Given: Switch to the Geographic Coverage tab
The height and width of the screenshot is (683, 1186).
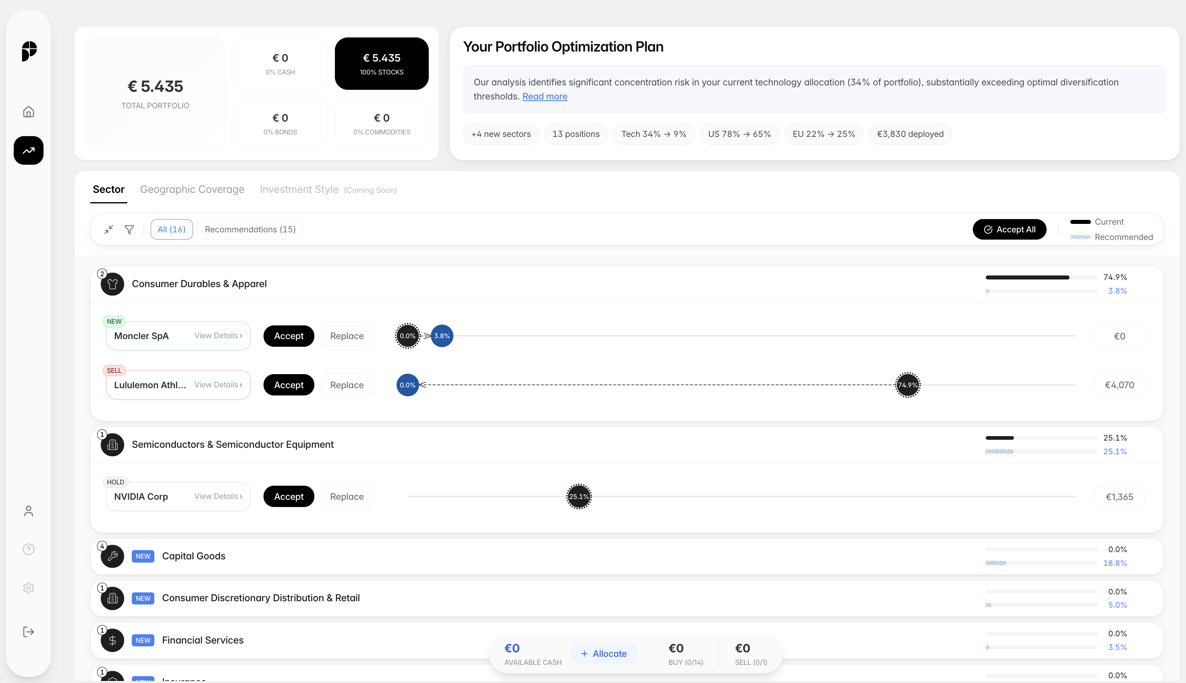Looking at the screenshot, I should 192,190.
